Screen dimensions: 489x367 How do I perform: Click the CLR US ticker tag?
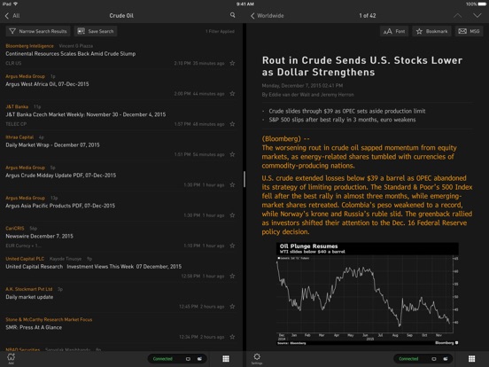[13, 63]
